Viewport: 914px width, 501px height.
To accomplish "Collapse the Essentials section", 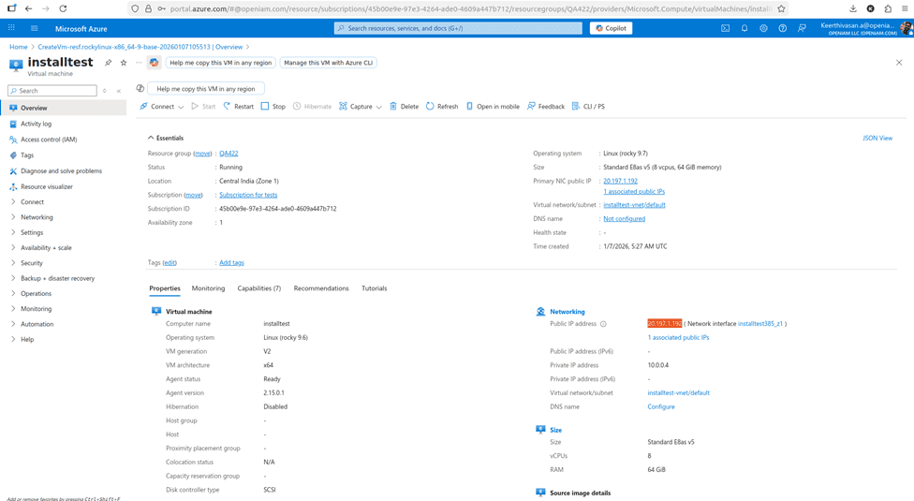I will (x=166, y=138).
